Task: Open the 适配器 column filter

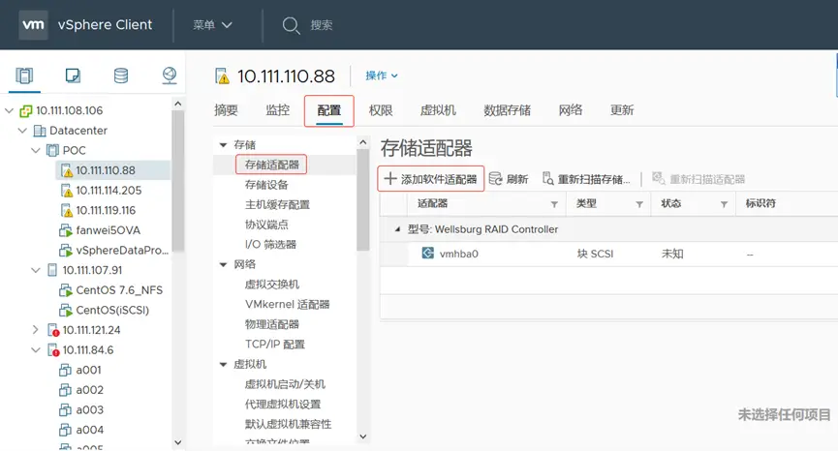Action: pyautogui.click(x=554, y=204)
